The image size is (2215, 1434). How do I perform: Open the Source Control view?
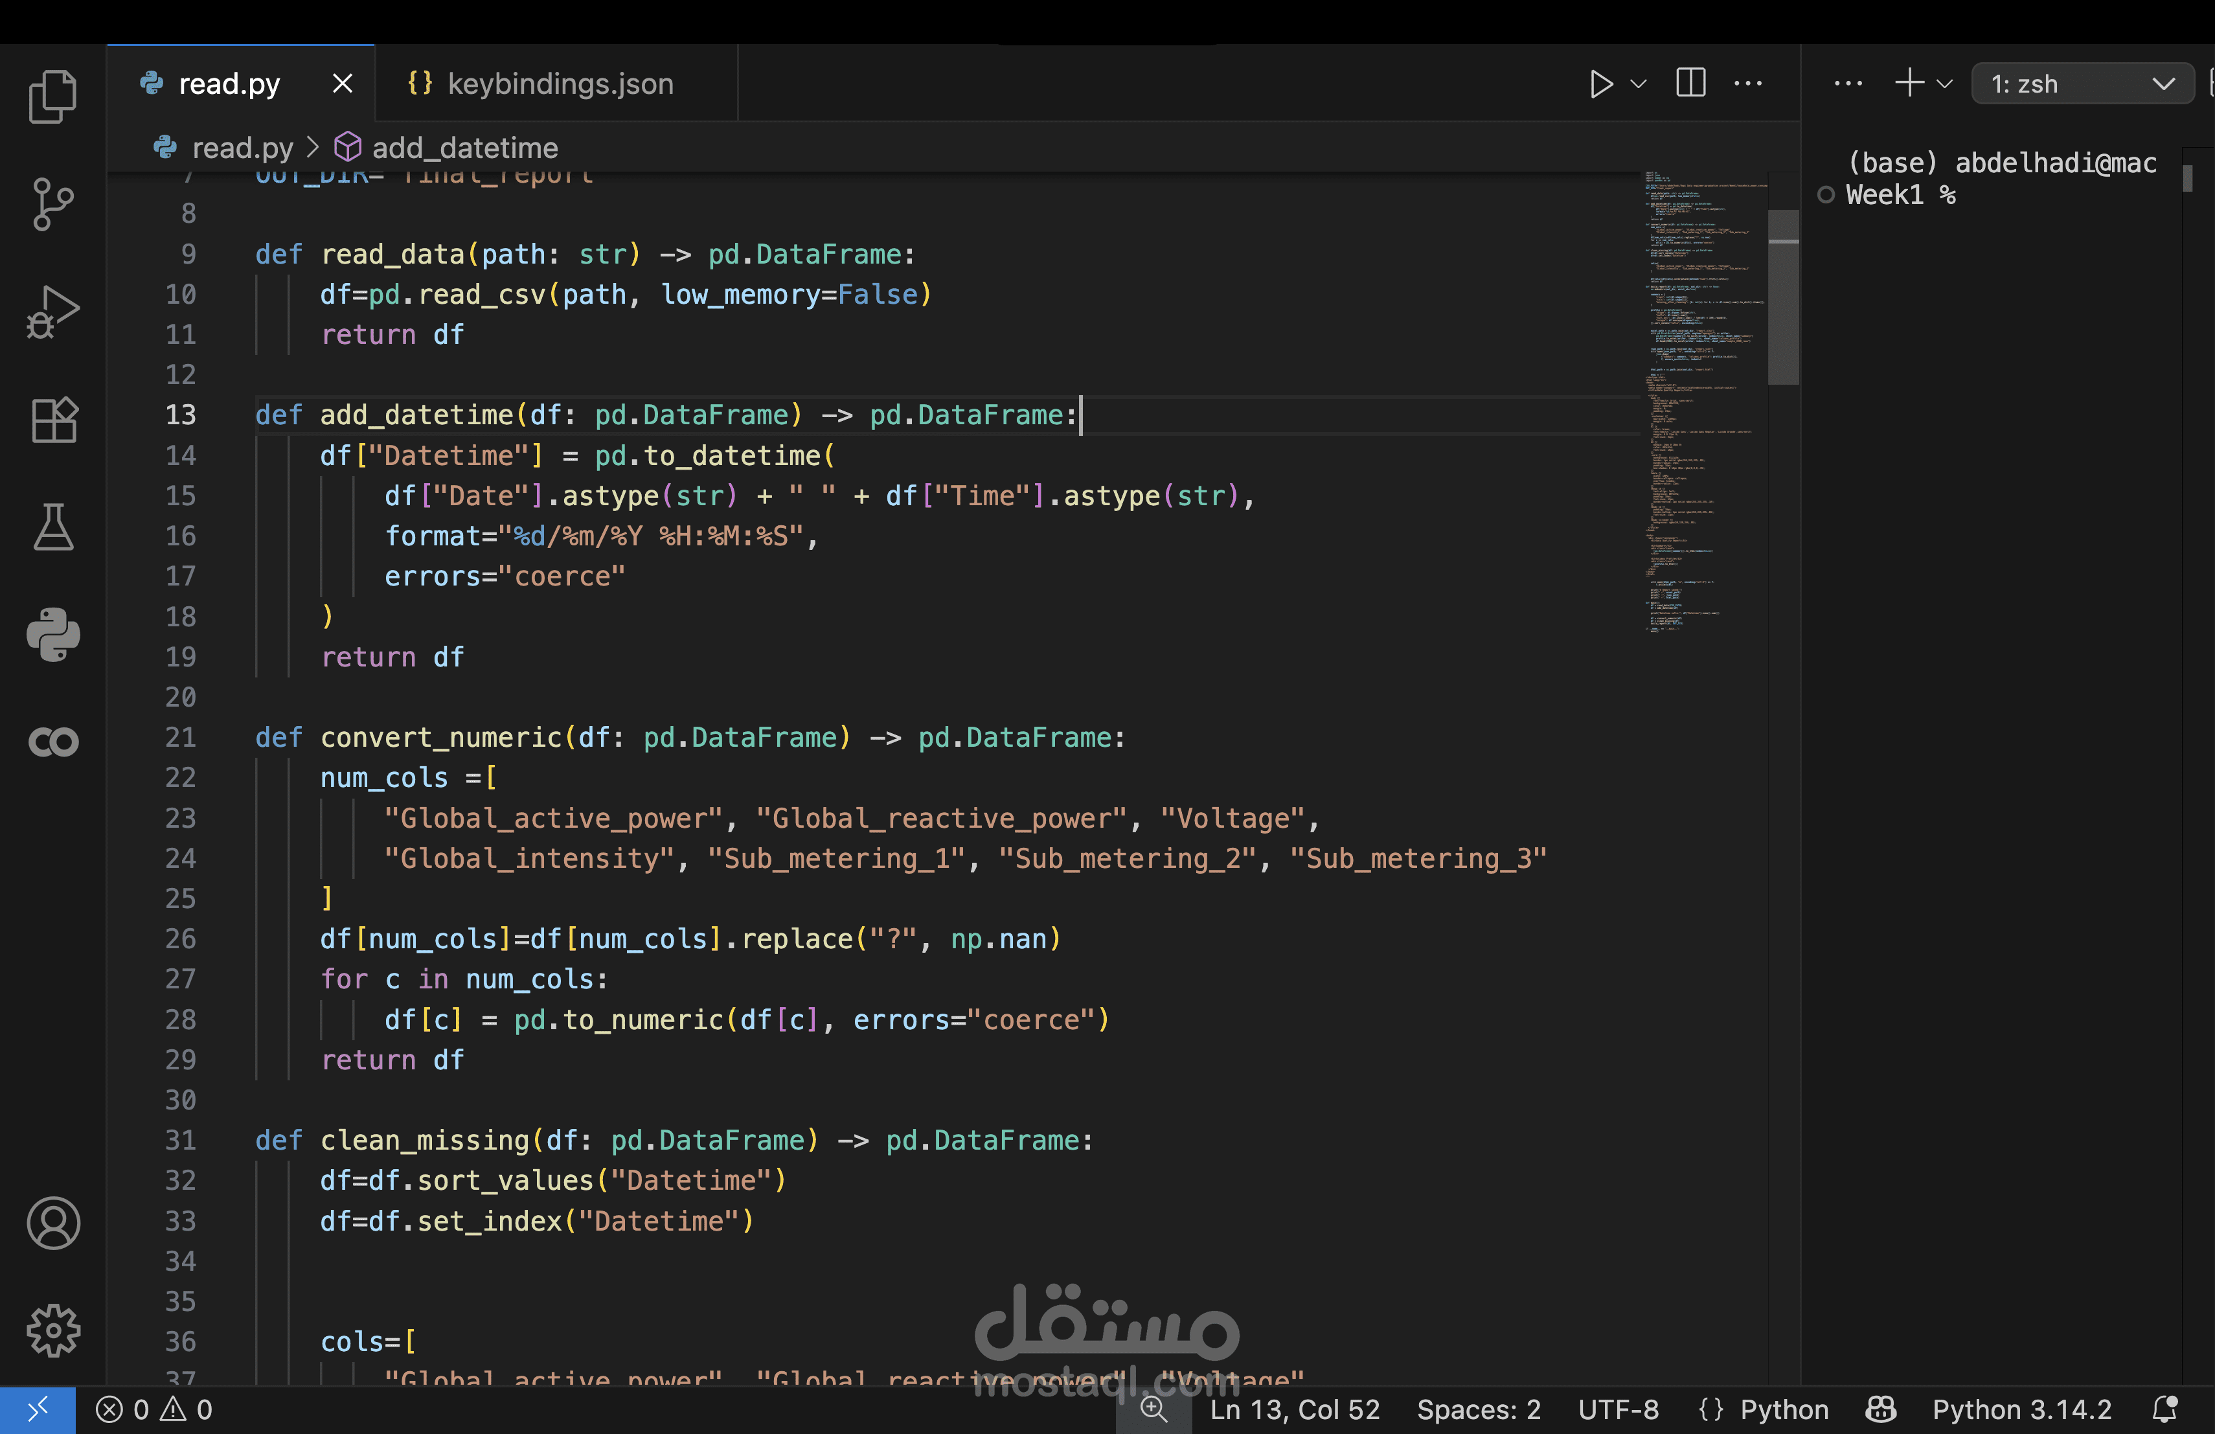tap(53, 204)
